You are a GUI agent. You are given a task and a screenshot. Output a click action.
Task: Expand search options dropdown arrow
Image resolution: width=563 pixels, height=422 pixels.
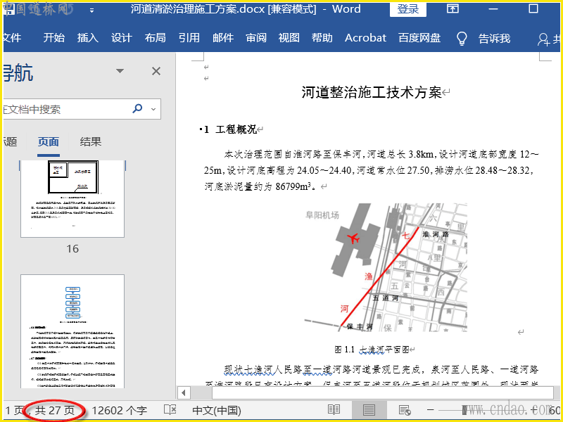[153, 109]
